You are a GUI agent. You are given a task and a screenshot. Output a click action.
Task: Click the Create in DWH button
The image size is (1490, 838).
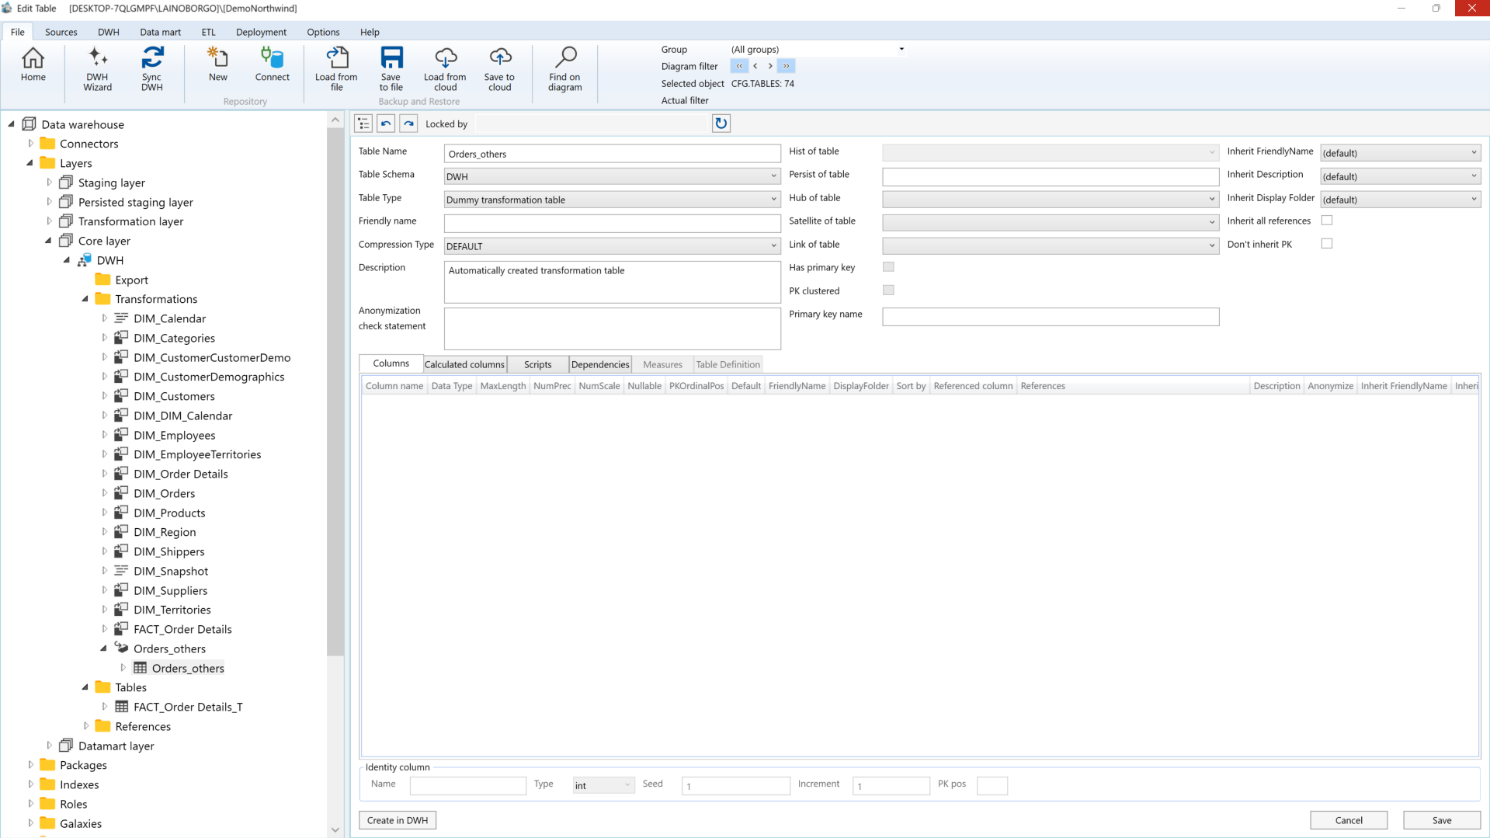pos(398,820)
